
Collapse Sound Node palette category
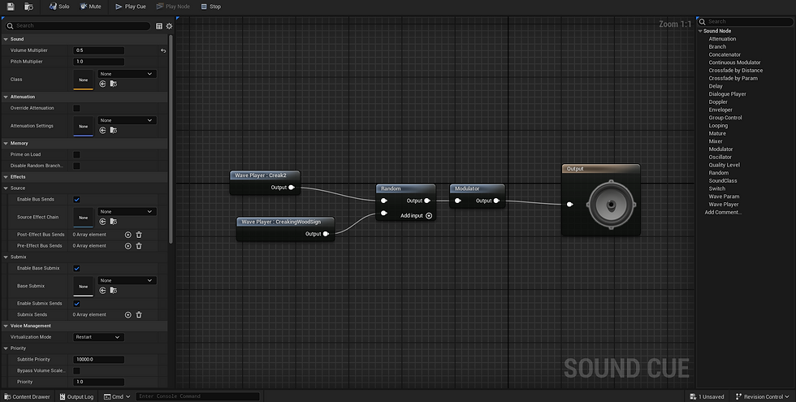coord(700,31)
